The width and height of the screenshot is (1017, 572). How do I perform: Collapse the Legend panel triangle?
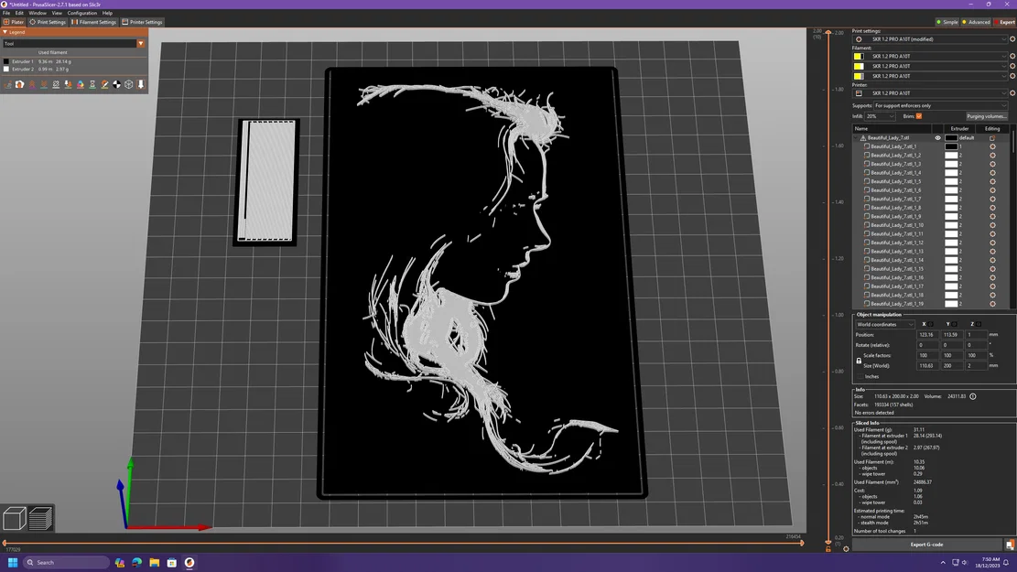(5, 32)
